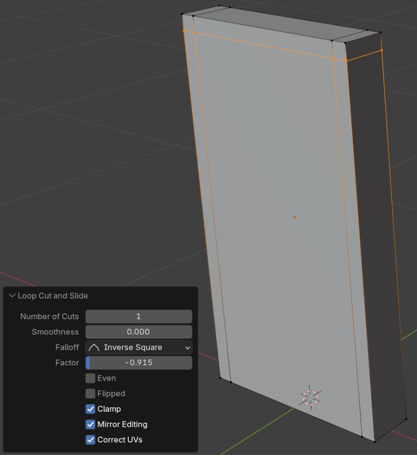Click the highlighted orange edge loop
The width and height of the screenshot is (417, 455).
pyautogui.click(x=261, y=43)
